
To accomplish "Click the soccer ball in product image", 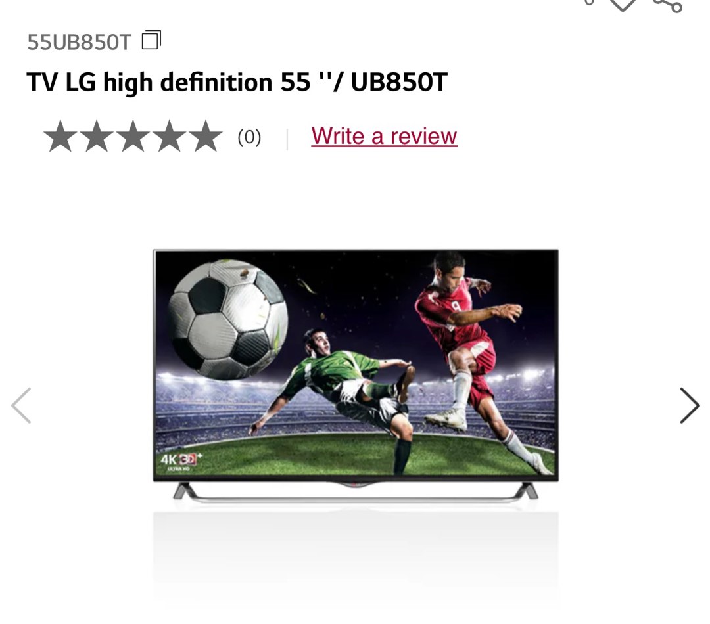I will [228, 319].
